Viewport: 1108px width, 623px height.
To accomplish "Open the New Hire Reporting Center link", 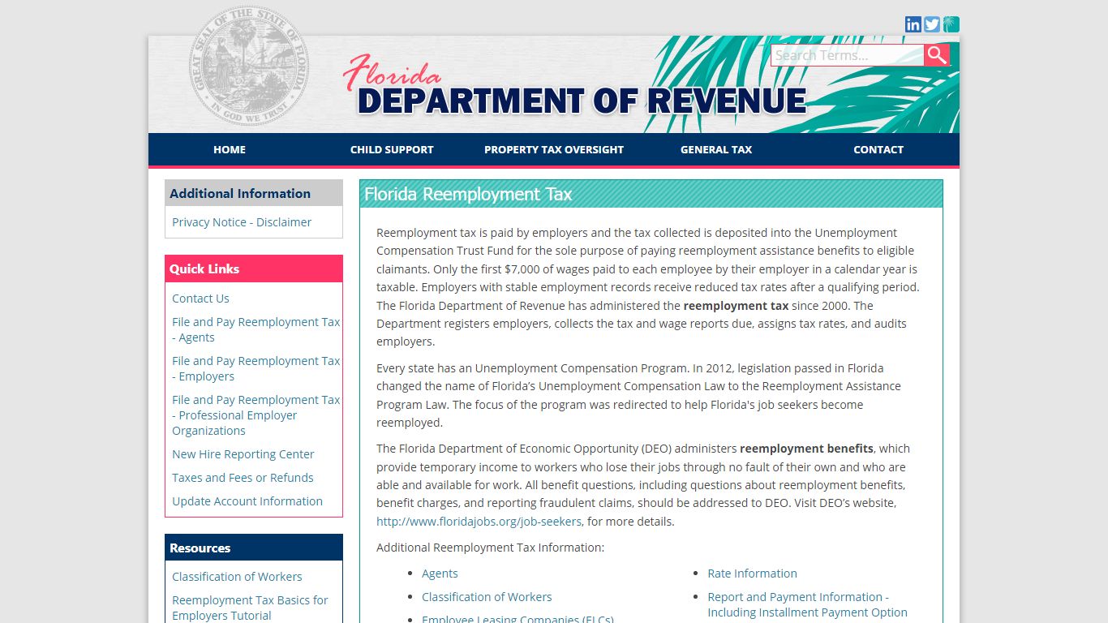I will click(x=243, y=454).
